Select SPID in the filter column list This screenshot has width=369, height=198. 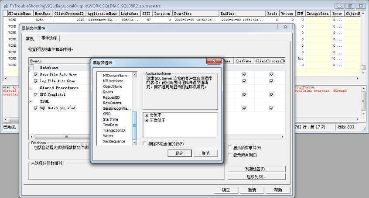coord(107,114)
